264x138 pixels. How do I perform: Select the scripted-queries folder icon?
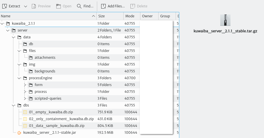[x=31, y=99]
